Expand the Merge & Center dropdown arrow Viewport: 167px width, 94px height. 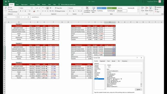pyautogui.click(x=66, y=11)
